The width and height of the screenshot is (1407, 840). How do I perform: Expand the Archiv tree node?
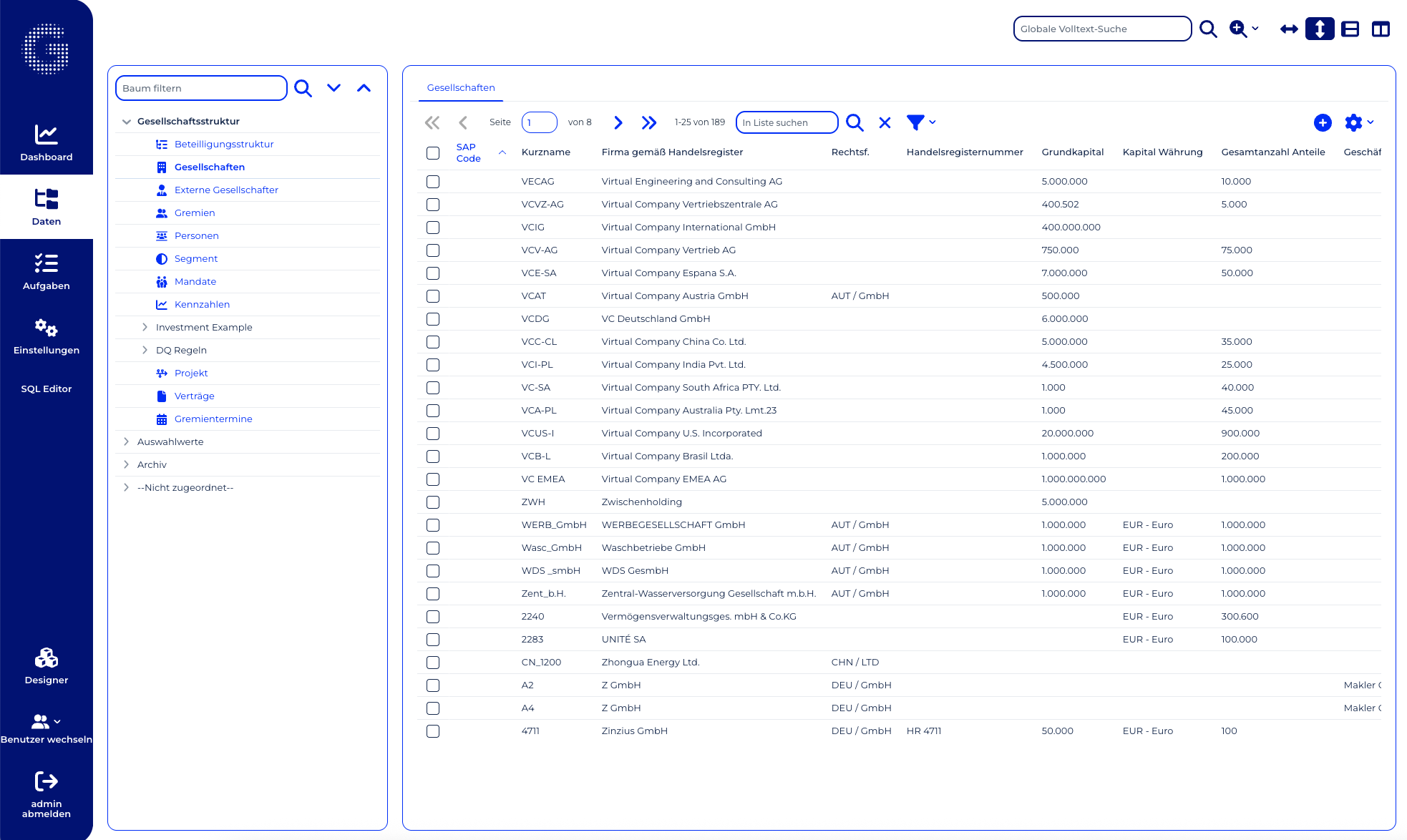click(x=127, y=464)
